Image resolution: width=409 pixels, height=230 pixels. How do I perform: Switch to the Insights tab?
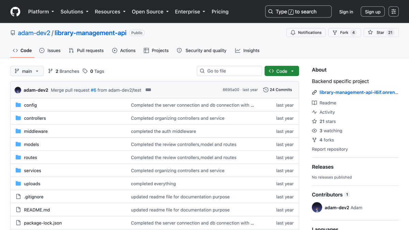pyautogui.click(x=247, y=50)
